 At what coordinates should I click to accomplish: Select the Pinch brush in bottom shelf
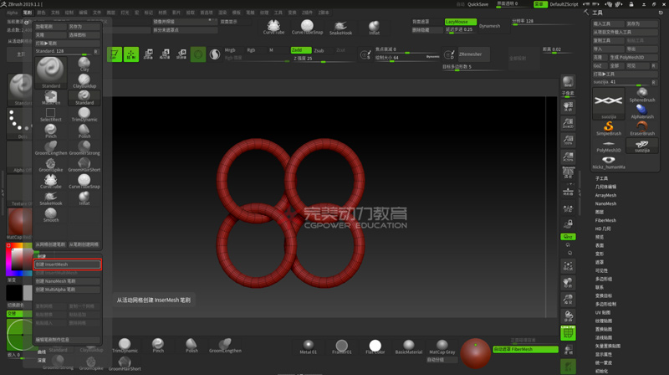[x=158, y=346]
